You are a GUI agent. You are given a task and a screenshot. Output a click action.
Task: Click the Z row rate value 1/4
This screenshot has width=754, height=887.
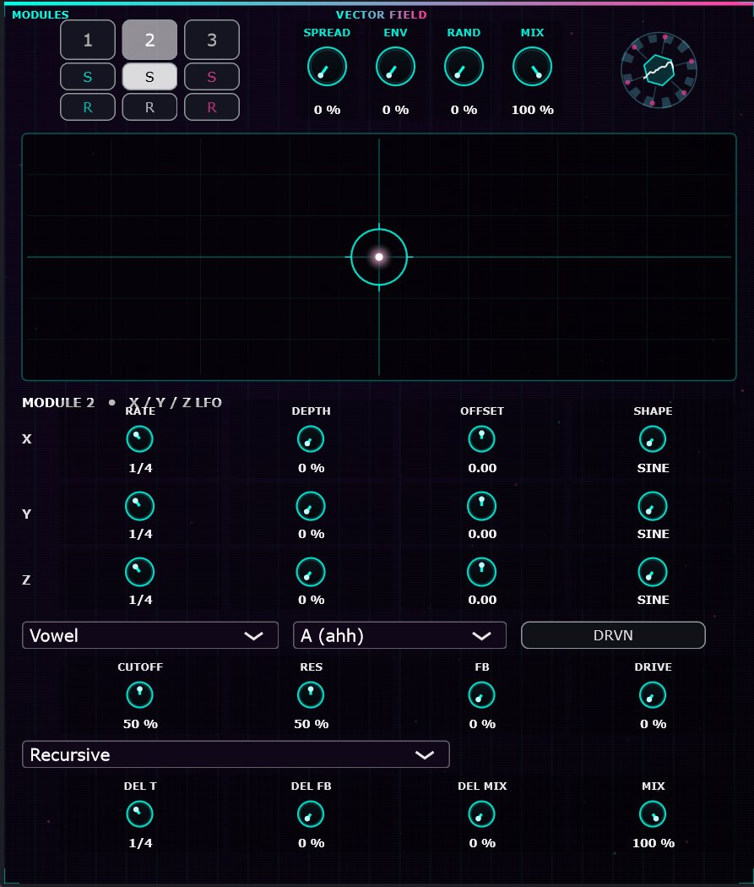click(140, 600)
